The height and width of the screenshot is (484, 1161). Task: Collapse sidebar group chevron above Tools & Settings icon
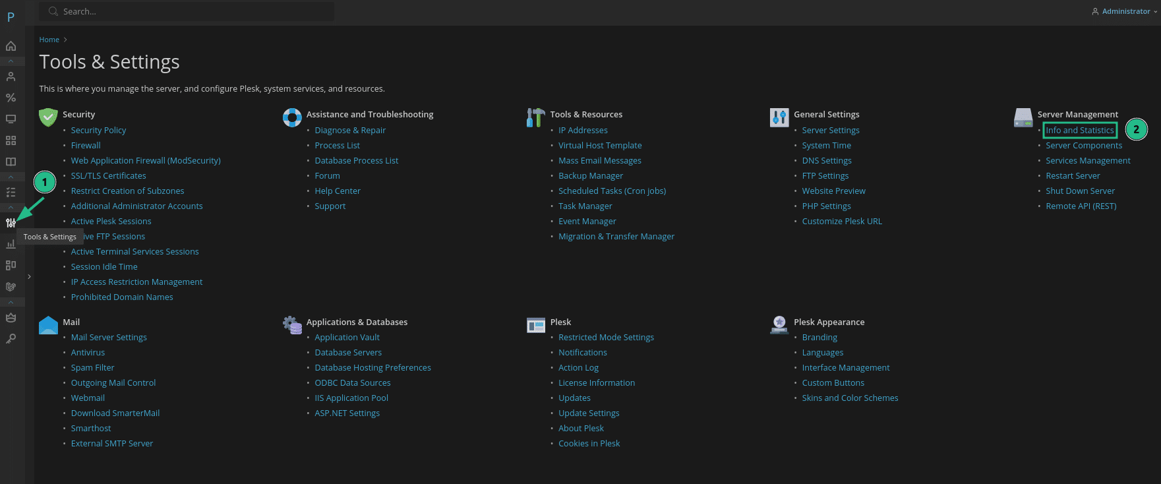(11, 207)
